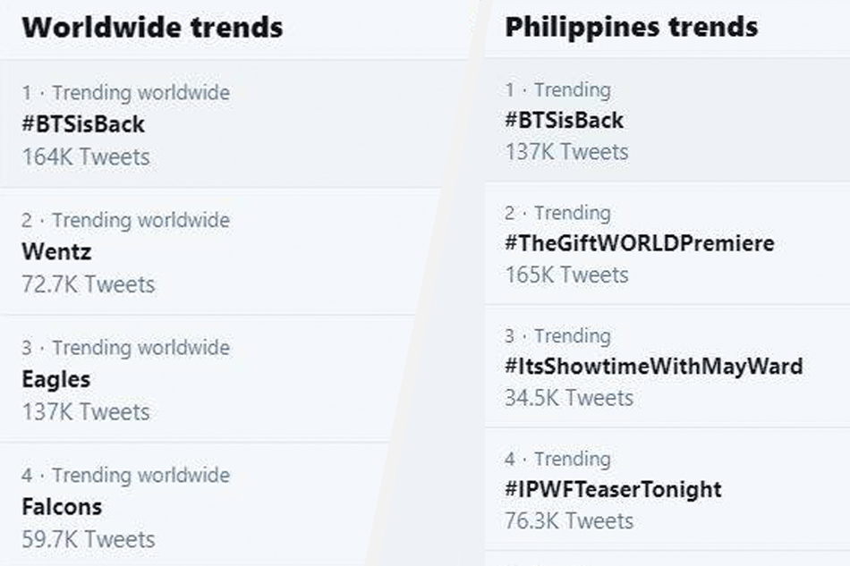Click the Worldwide trends heading

[152, 27]
